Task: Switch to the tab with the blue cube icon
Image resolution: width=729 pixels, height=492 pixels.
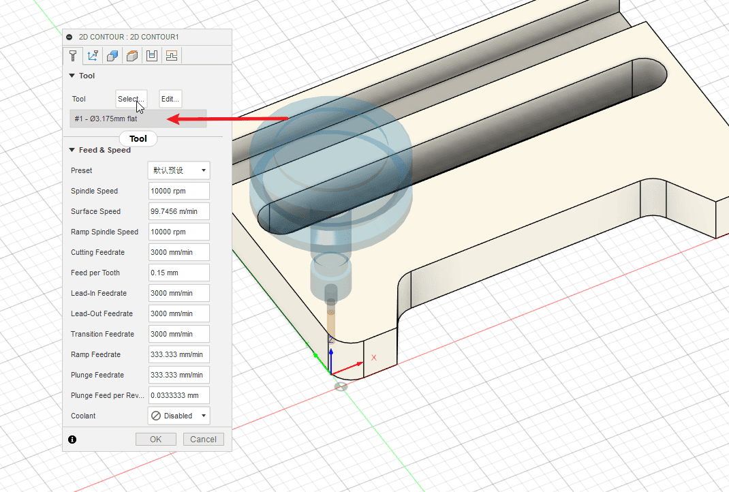Action: (113, 56)
